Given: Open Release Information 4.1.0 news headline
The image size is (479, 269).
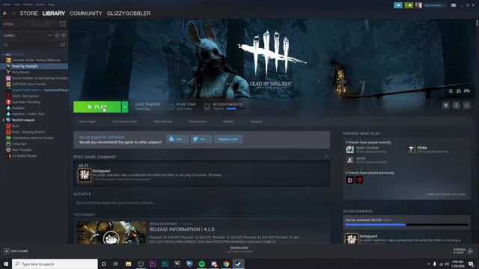Looking at the screenshot, I should click(x=182, y=229).
